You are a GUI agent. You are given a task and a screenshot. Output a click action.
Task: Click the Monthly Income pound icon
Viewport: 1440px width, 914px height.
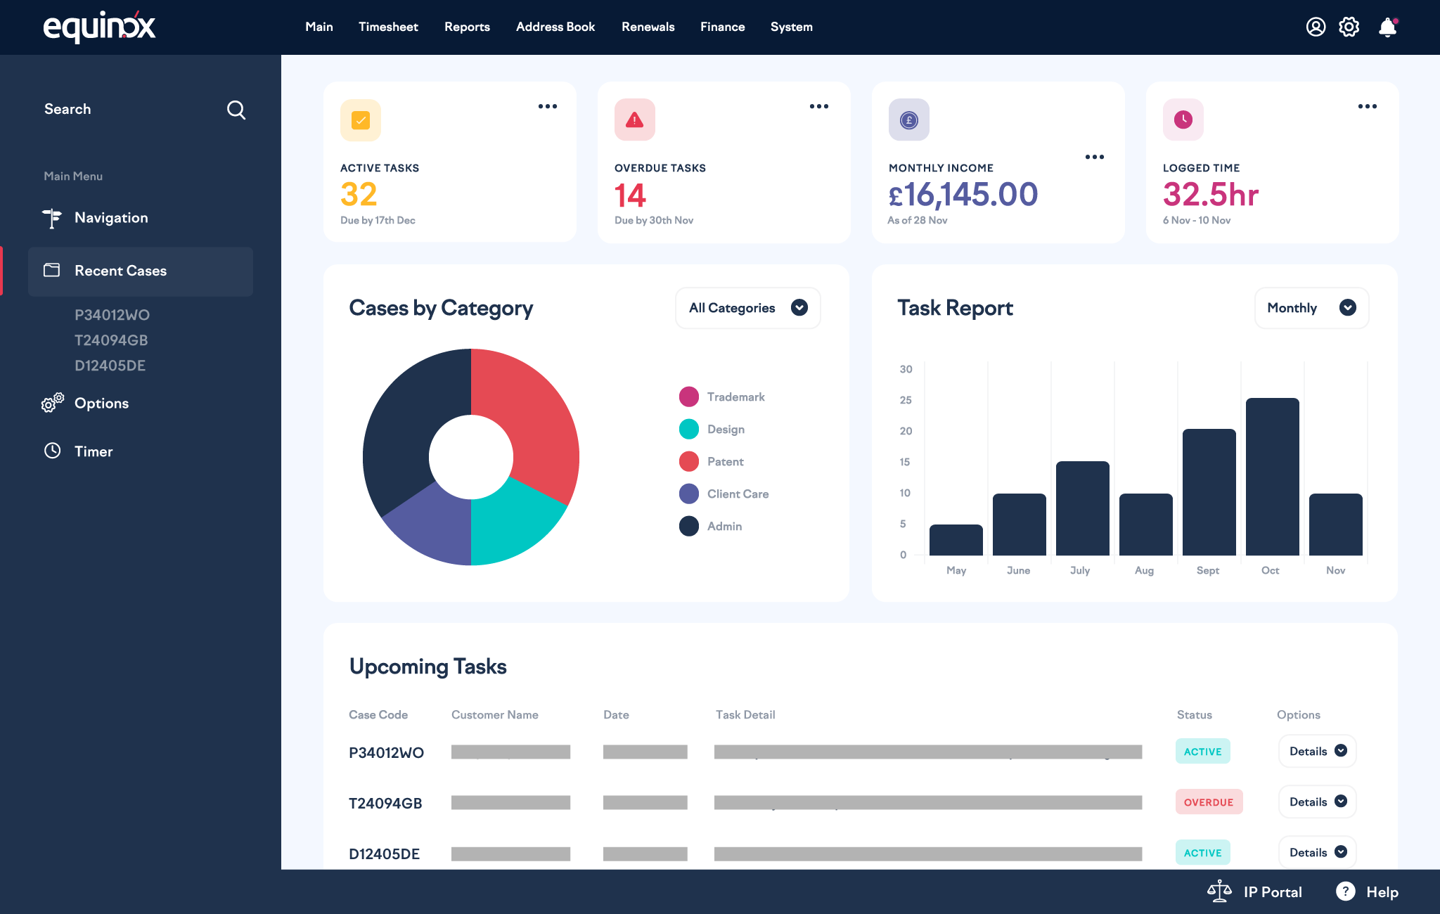click(x=908, y=120)
